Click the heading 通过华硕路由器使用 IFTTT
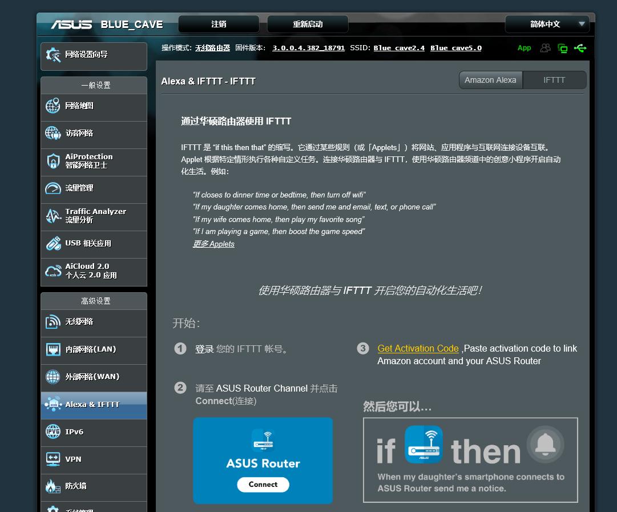 coord(236,121)
